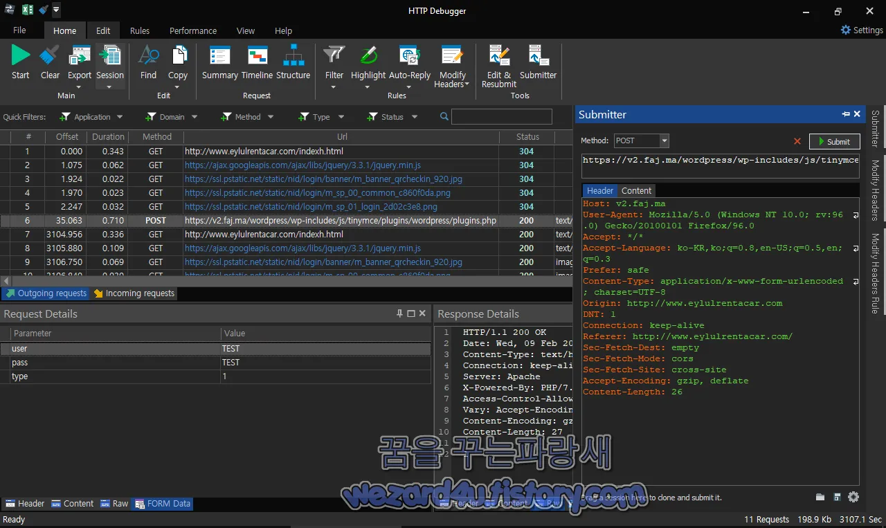Select the 'type' parameter row
Screen dimensions: 886x528
pos(215,376)
